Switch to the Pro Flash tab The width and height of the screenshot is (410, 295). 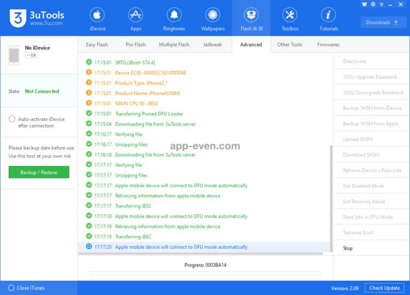click(x=136, y=45)
